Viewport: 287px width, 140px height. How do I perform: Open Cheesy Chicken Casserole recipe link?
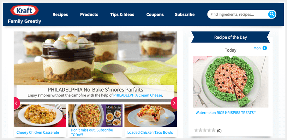click(x=38, y=132)
